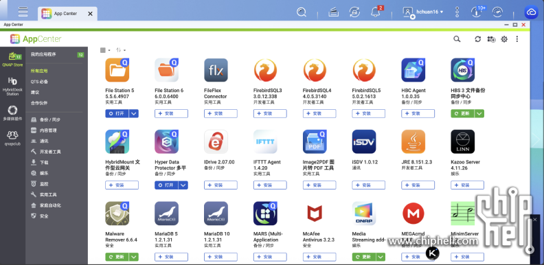Open the three-dot more options in QTS top bar
The height and width of the screenshot is (265, 544).
pos(457,12)
